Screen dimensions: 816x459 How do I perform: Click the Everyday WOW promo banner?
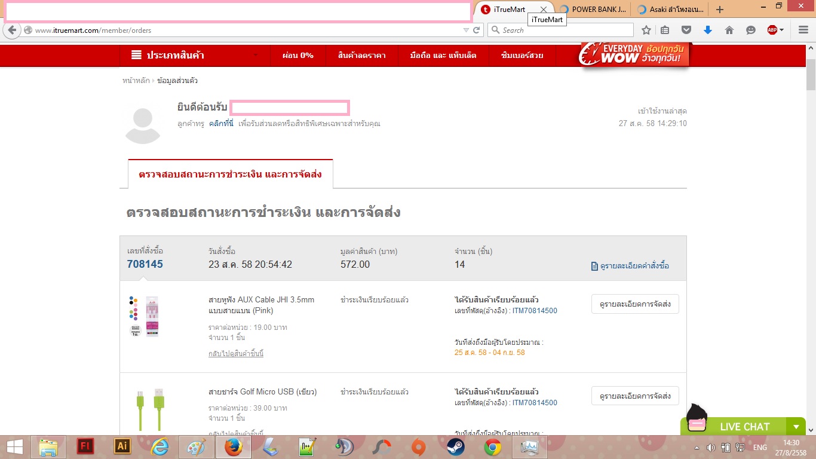pos(634,54)
